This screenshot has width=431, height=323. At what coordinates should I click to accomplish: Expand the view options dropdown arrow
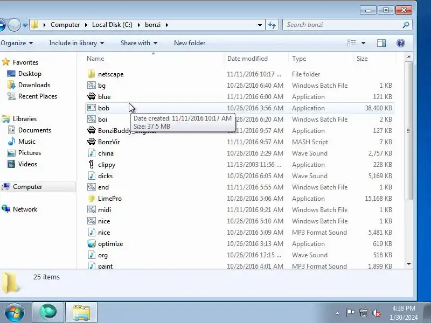pyautogui.click(x=363, y=43)
